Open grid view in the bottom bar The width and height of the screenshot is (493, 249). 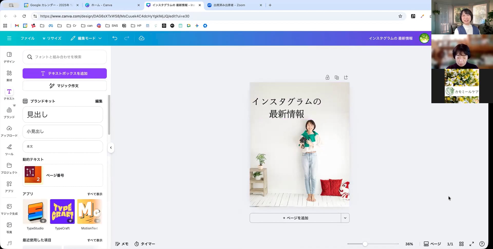(461, 244)
